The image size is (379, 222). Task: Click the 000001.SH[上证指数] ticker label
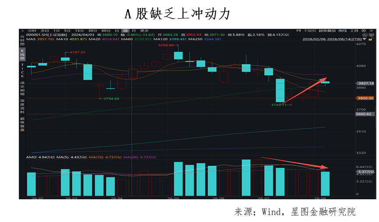click(x=46, y=35)
